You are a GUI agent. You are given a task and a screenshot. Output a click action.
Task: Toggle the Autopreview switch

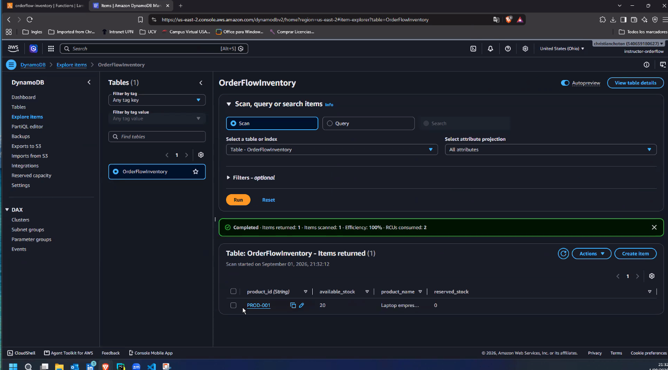click(565, 83)
